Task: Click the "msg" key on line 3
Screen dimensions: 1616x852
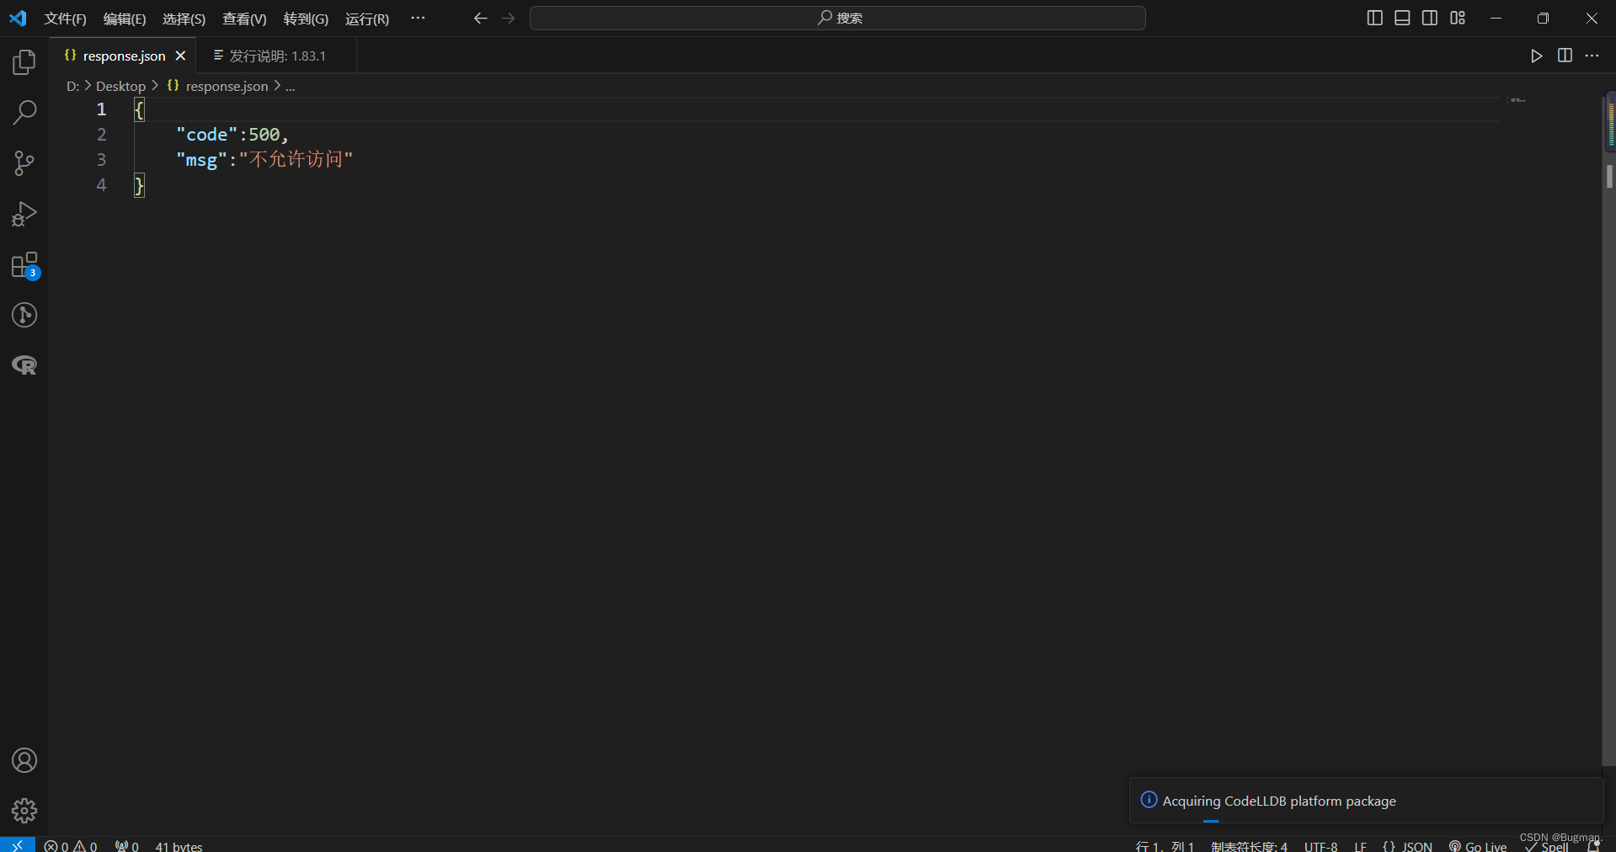Action: (202, 160)
